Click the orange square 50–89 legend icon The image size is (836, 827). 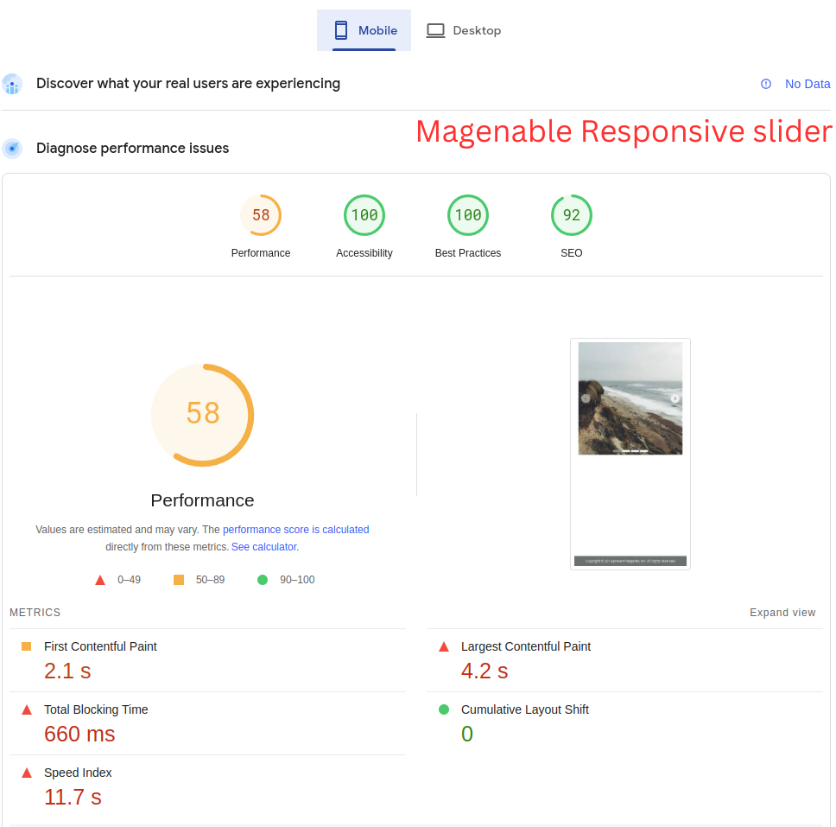[x=179, y=580]
